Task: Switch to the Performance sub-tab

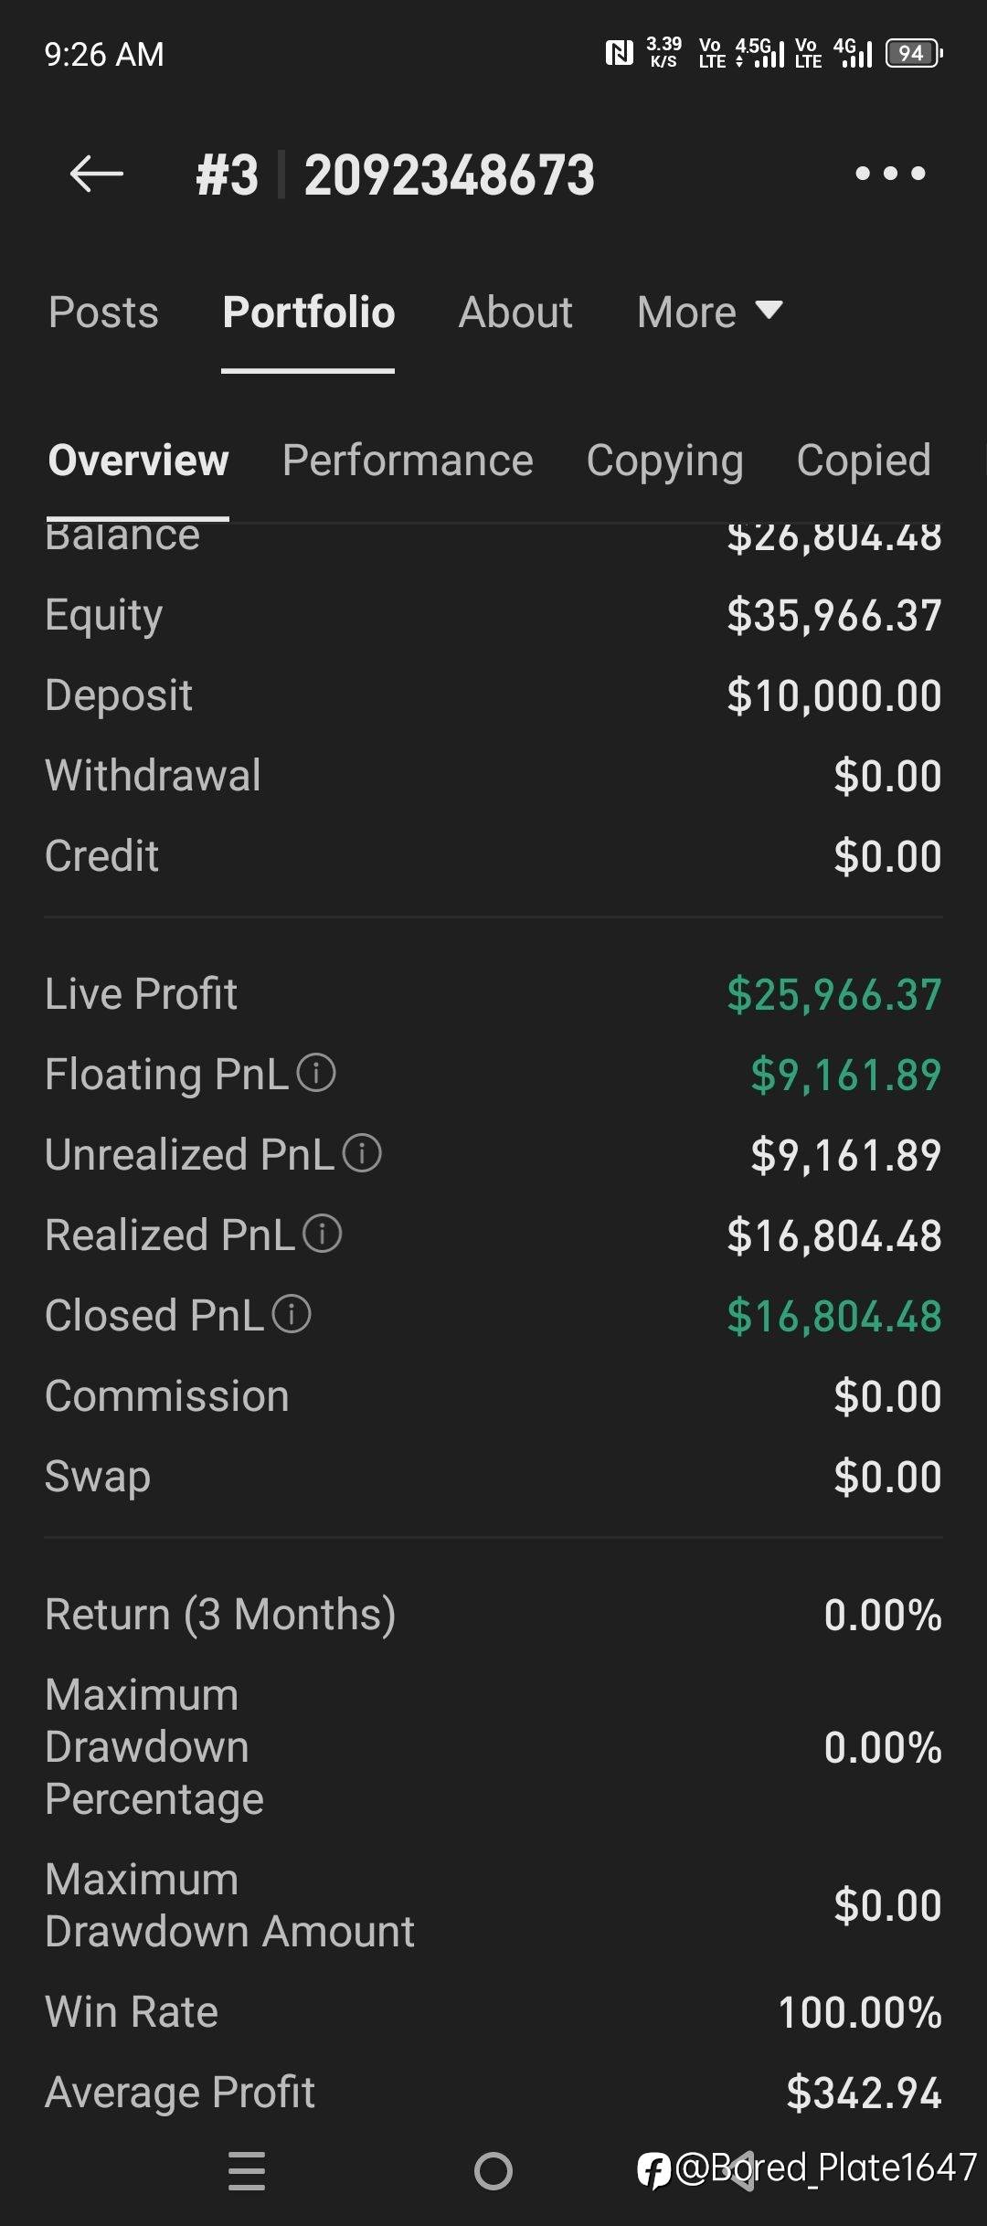Action: click(x=408, y=461)
